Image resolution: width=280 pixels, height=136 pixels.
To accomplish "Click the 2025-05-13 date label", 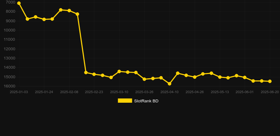I will point(220,92).
